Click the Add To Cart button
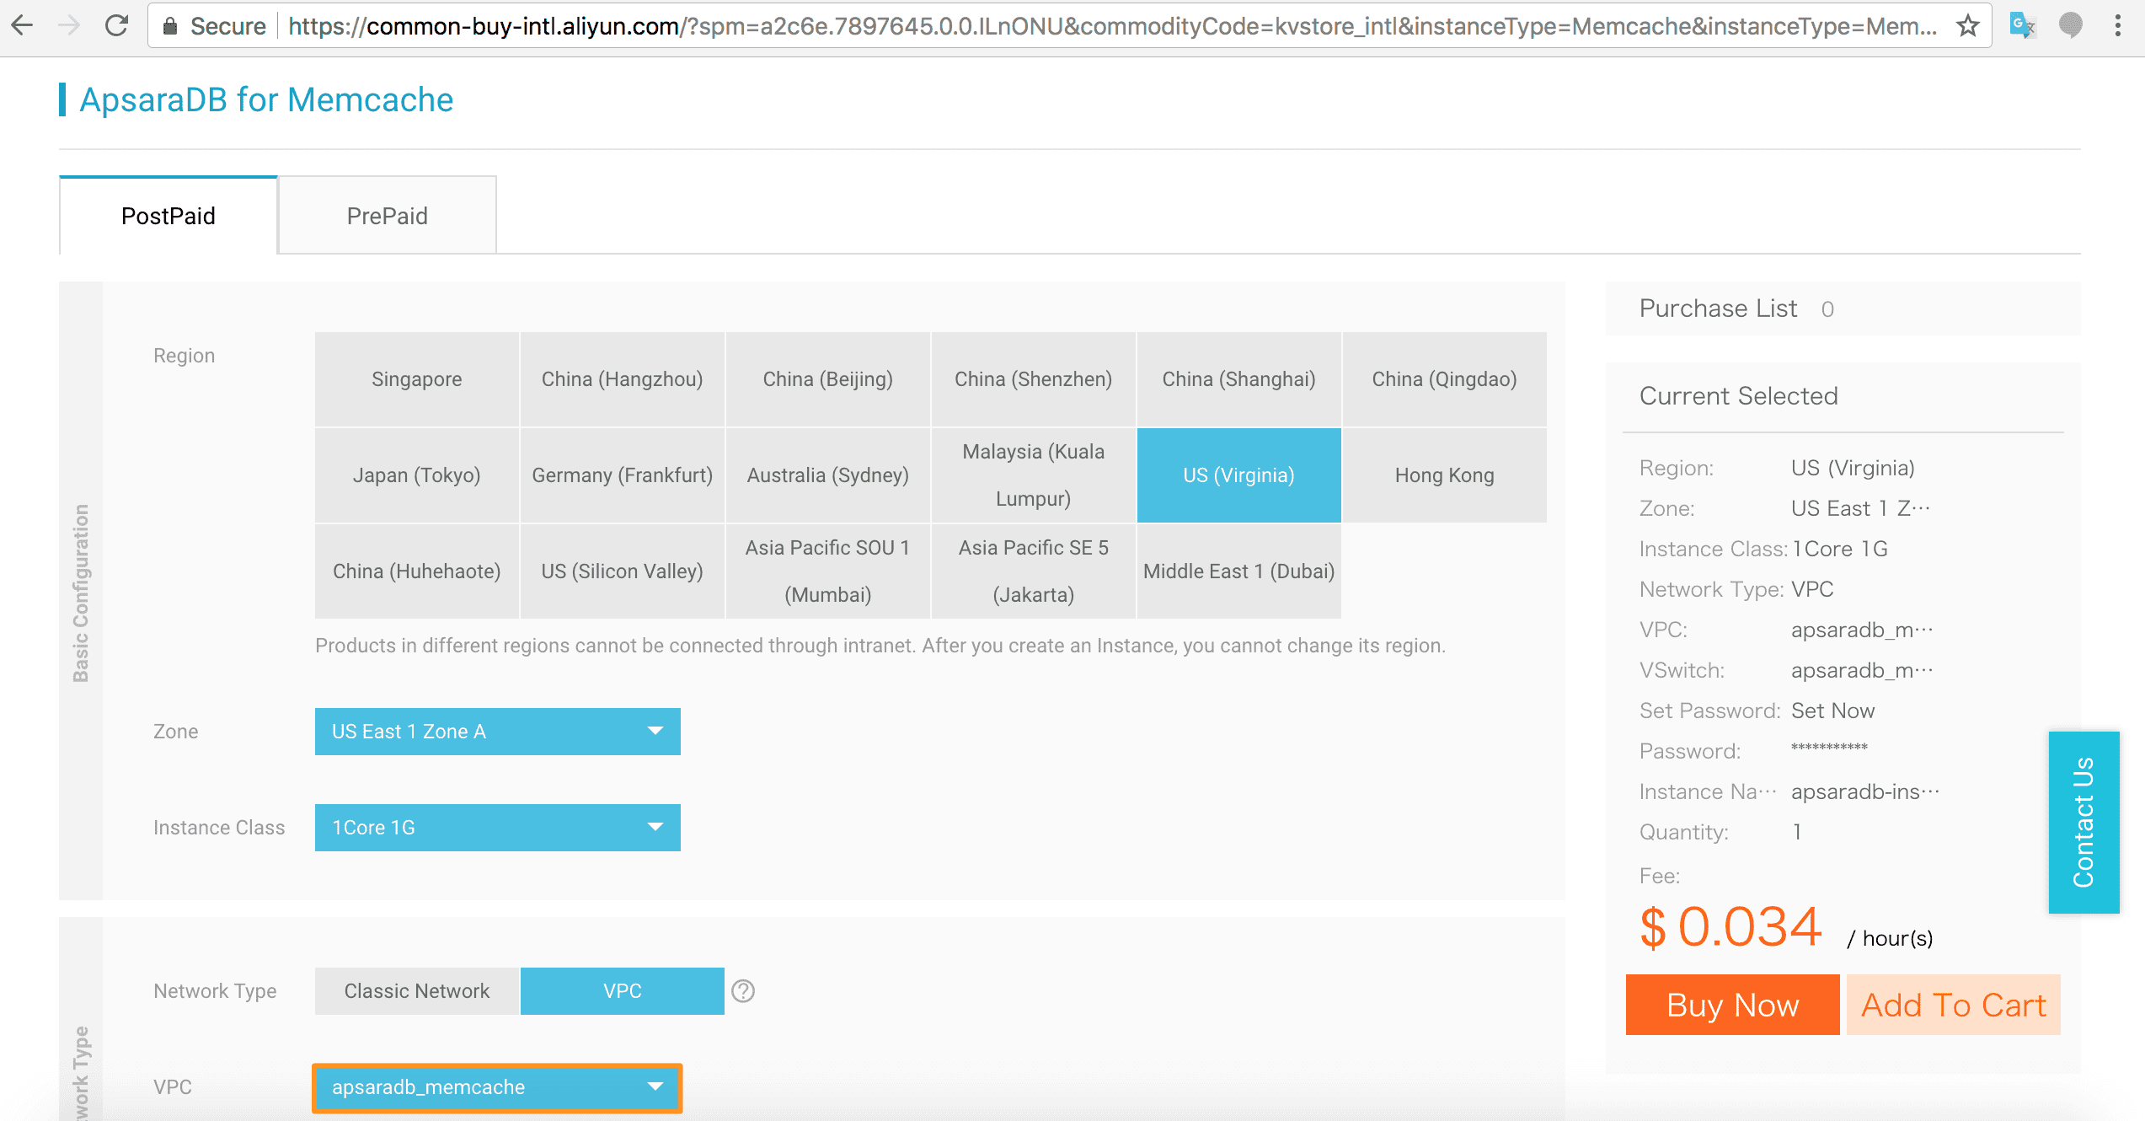The height and width of the screenshot is (1121, 2145). coord(1953,1005)
